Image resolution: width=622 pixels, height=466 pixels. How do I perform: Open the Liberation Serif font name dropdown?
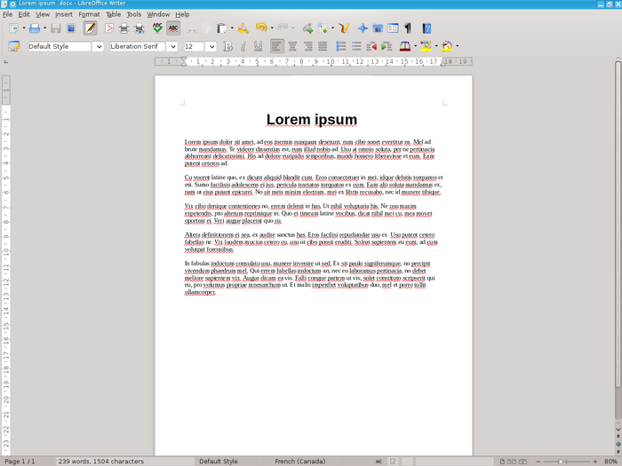tap(172, 46)
